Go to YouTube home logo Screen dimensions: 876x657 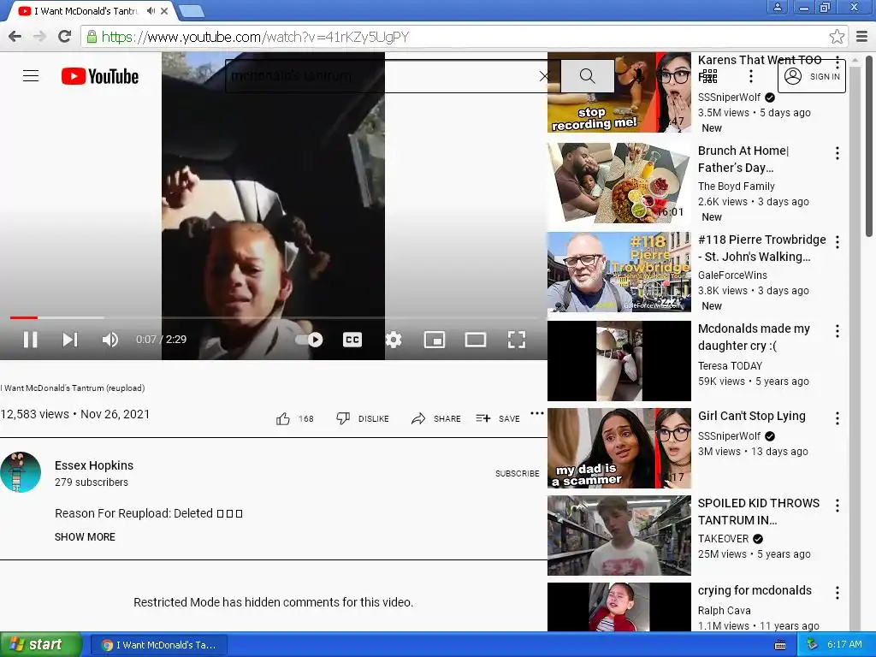click(100, 76)
